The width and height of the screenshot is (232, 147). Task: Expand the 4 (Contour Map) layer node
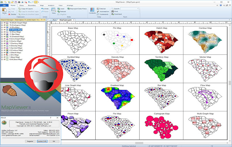[x=2, y=50]
